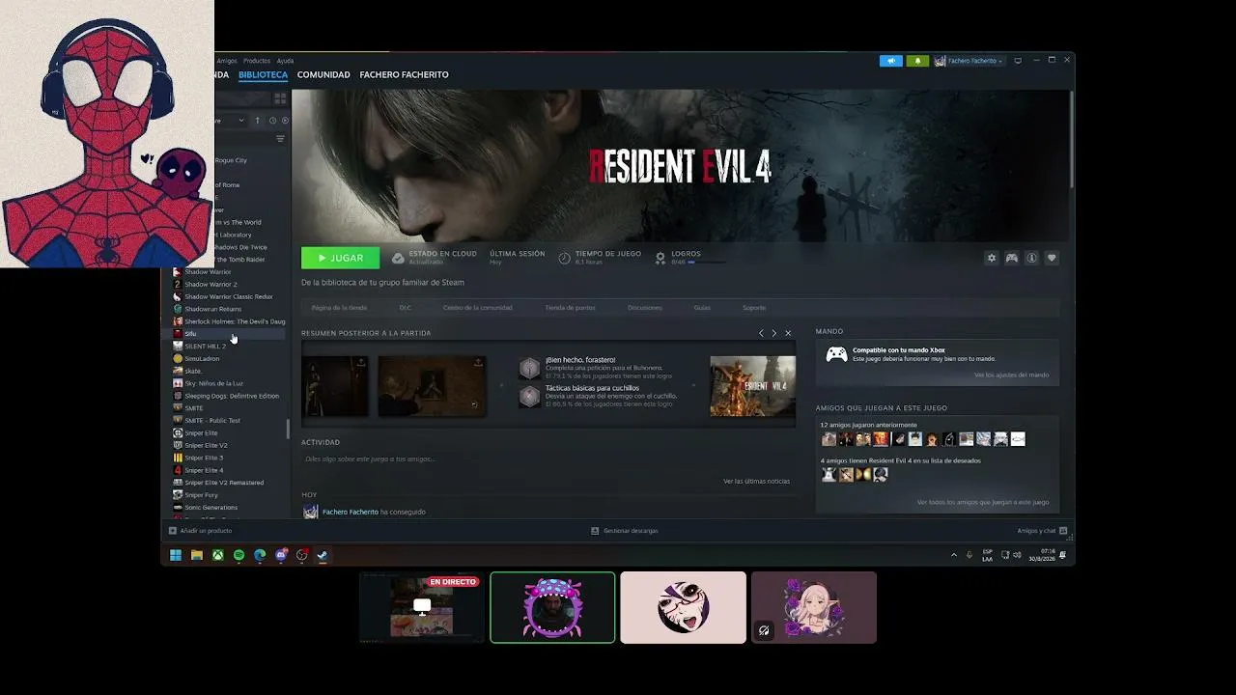Open Resident Evil 4 settings gear
The height and width of the screenshot is (695, 1236).
pos(991,258)
